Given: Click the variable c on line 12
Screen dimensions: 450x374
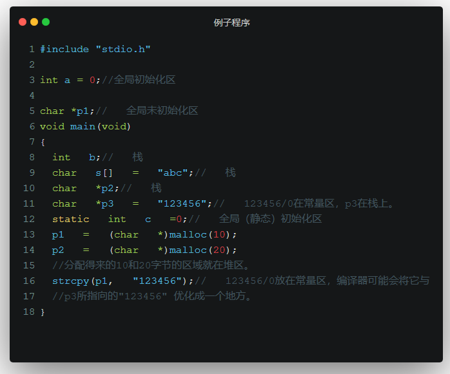Looking at the screenshot, I should point(148,220).
